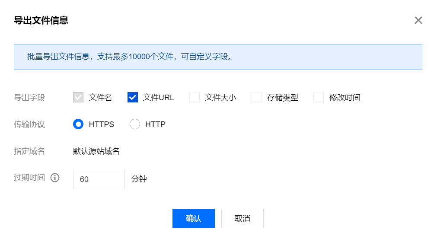Screen dimensions: 434x239
Task: Click the 传输协议 row label
Action: [x=29, y=124]
